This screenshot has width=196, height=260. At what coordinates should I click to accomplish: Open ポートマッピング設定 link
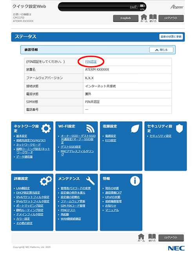30,205
